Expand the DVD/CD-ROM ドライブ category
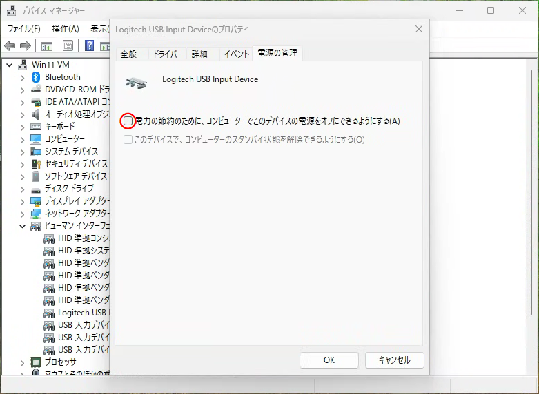 pyautogui.click(x=23, y=90)
